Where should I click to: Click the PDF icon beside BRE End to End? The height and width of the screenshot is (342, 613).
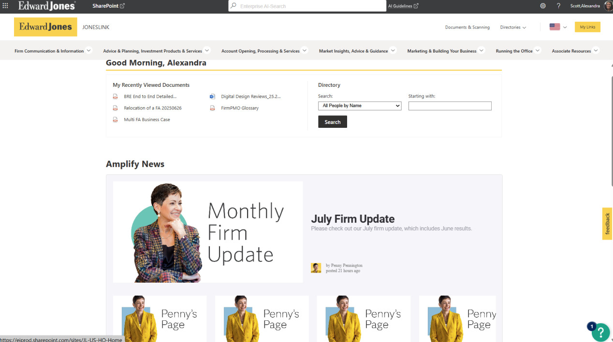click(116, 96)
